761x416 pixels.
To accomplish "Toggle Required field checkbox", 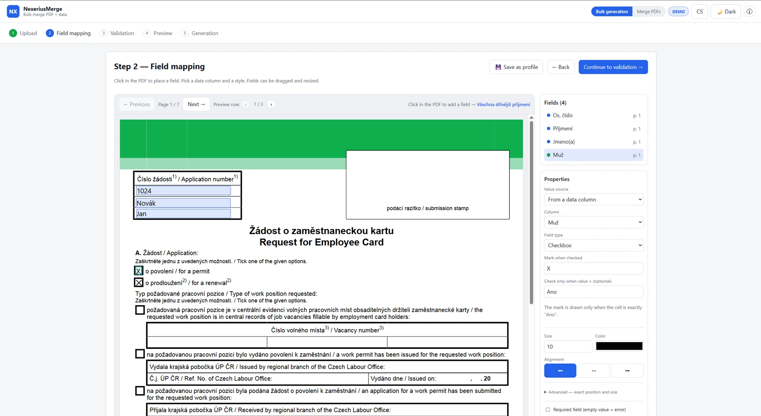I will (x=548, y=410).
